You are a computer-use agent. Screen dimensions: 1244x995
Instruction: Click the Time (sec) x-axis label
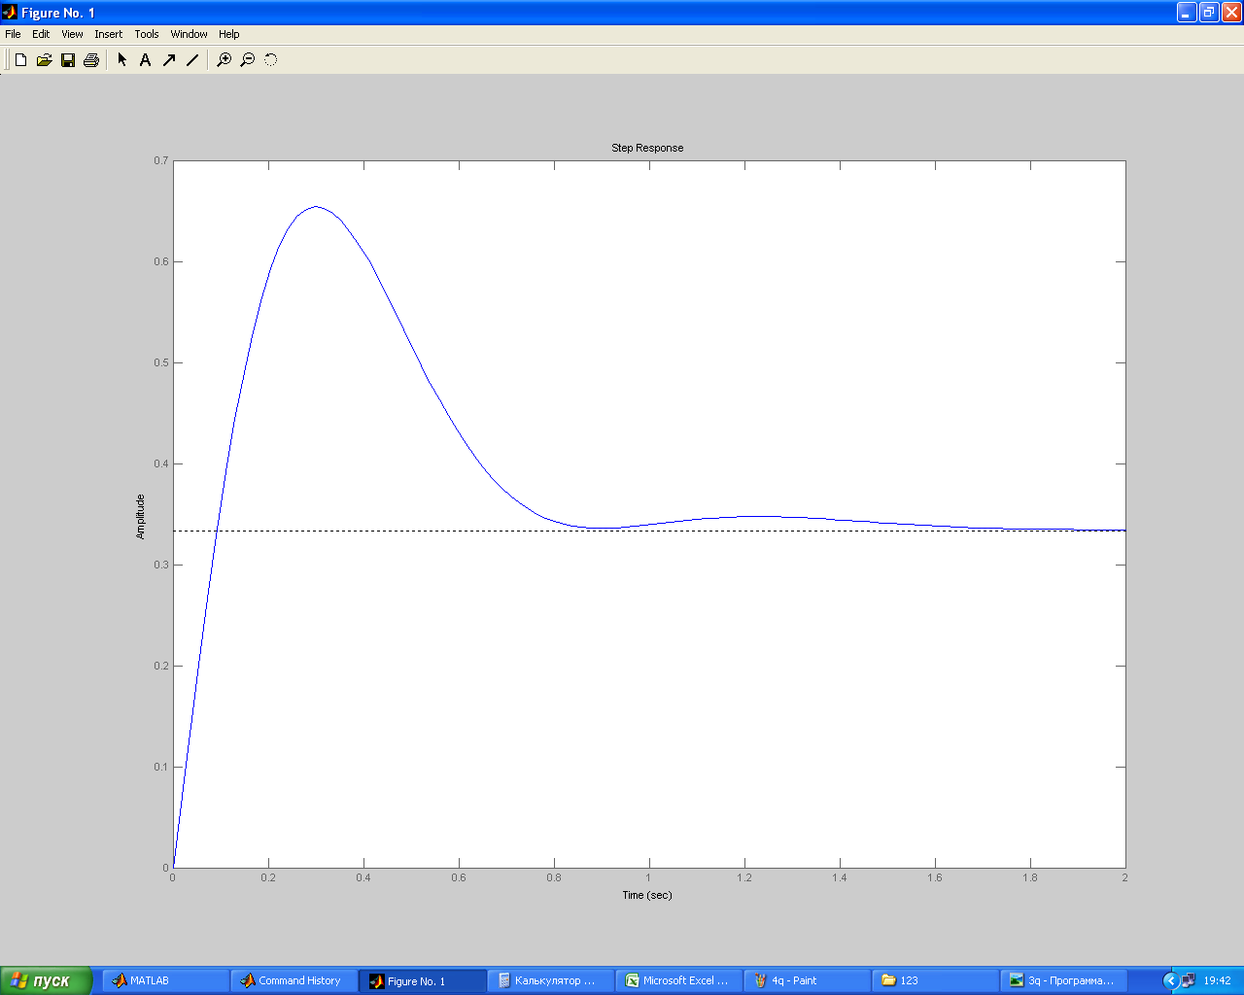(x=647, y=895)
